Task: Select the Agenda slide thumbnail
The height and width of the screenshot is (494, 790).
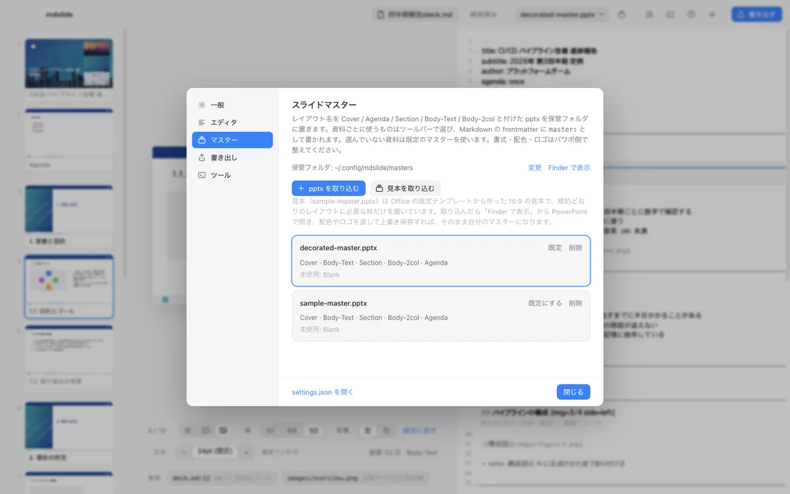Action: click(68, 140)
